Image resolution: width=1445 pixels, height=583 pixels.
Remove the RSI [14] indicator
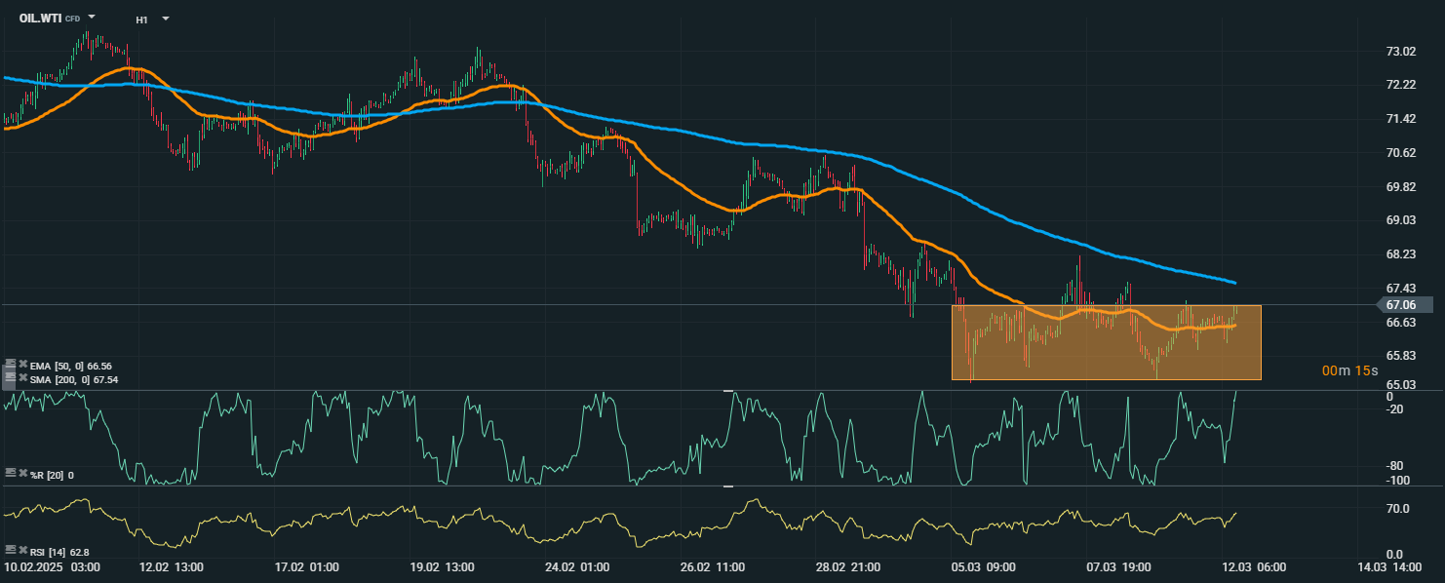point(23,550)
